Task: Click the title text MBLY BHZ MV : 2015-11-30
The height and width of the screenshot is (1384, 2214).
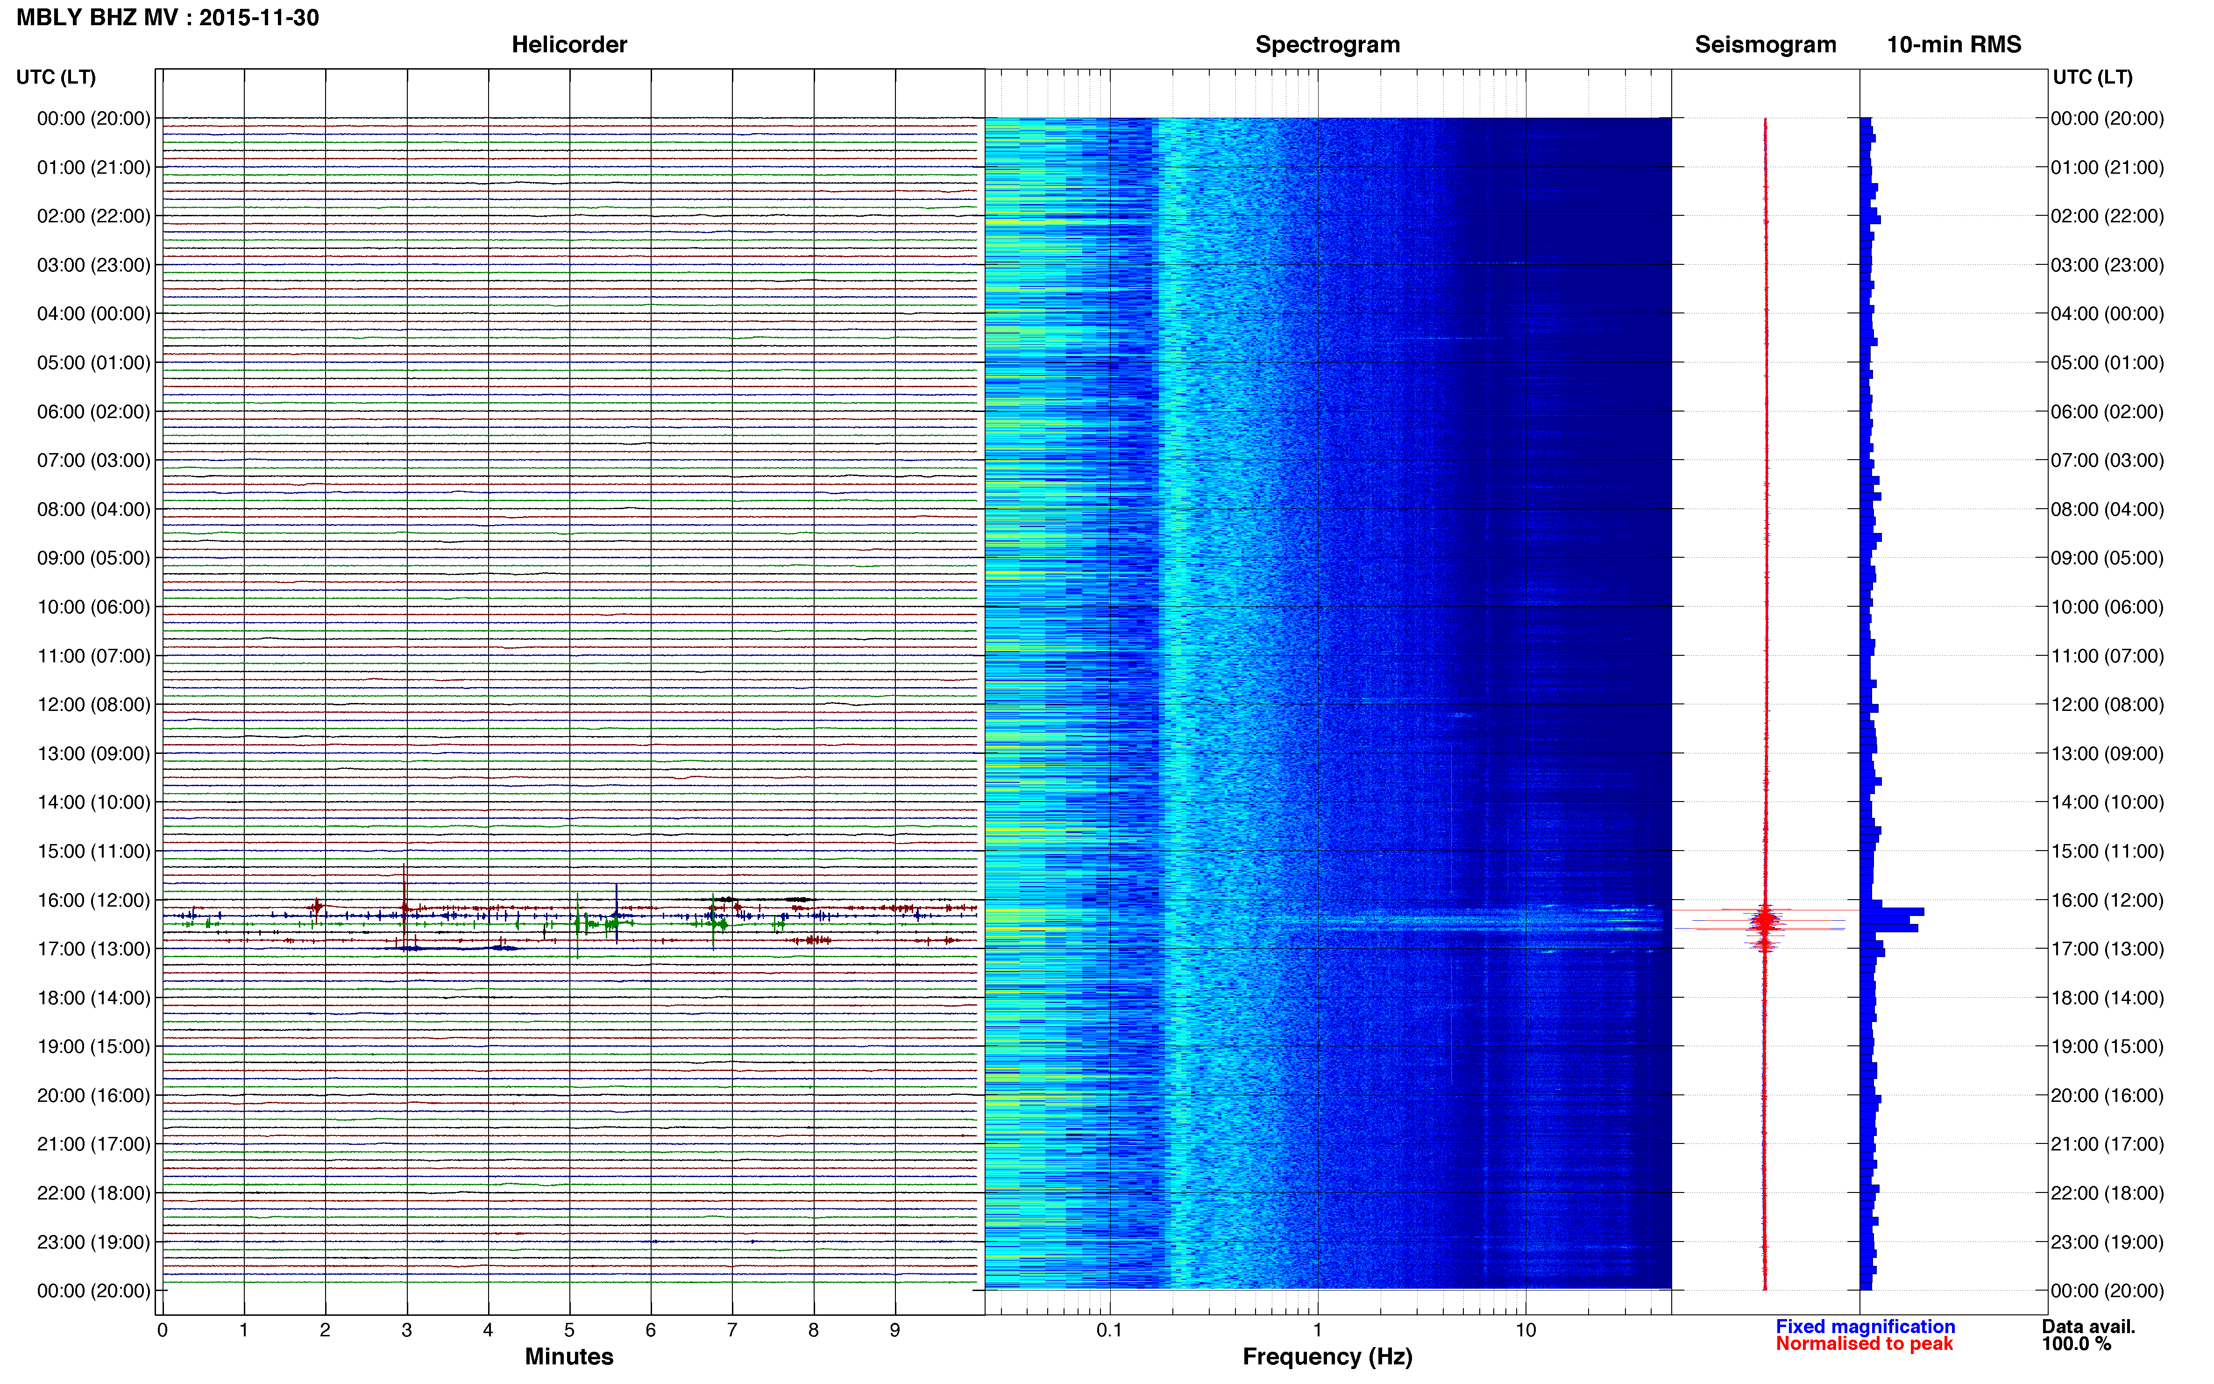Action: [168, 17]
